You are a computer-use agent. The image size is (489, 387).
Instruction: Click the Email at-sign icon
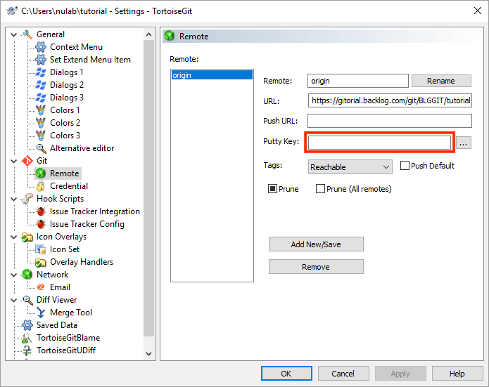[41, 287]
